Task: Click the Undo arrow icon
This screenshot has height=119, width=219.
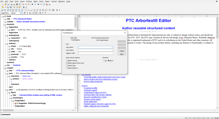Action: coord(32,4)
